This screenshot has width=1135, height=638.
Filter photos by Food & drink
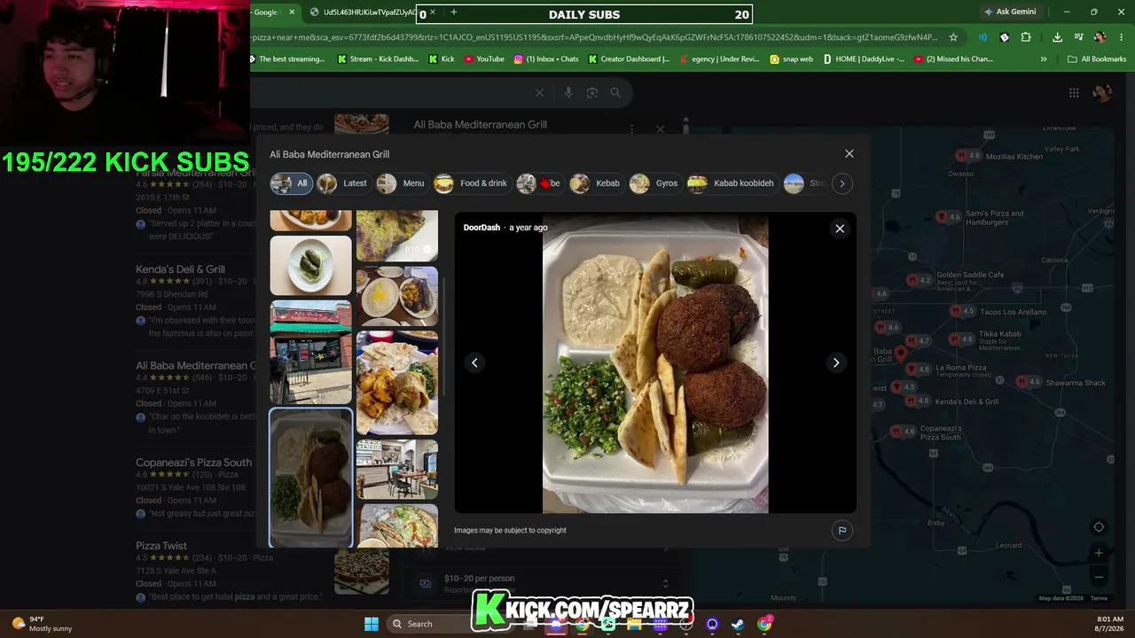pos(471,183)
